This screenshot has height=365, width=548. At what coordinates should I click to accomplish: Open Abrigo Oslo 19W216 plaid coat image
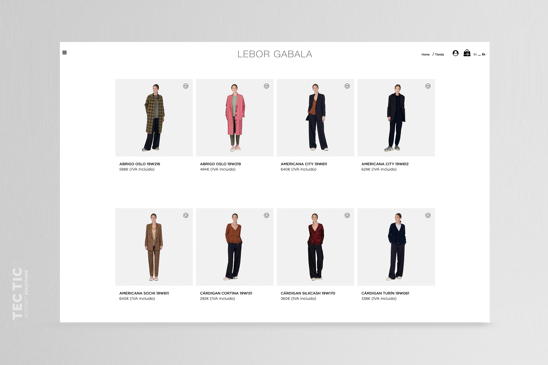click(x=154, y=118)
